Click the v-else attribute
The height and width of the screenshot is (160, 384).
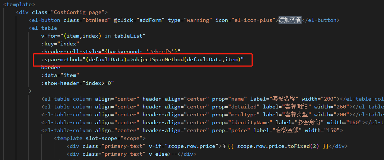158,154
